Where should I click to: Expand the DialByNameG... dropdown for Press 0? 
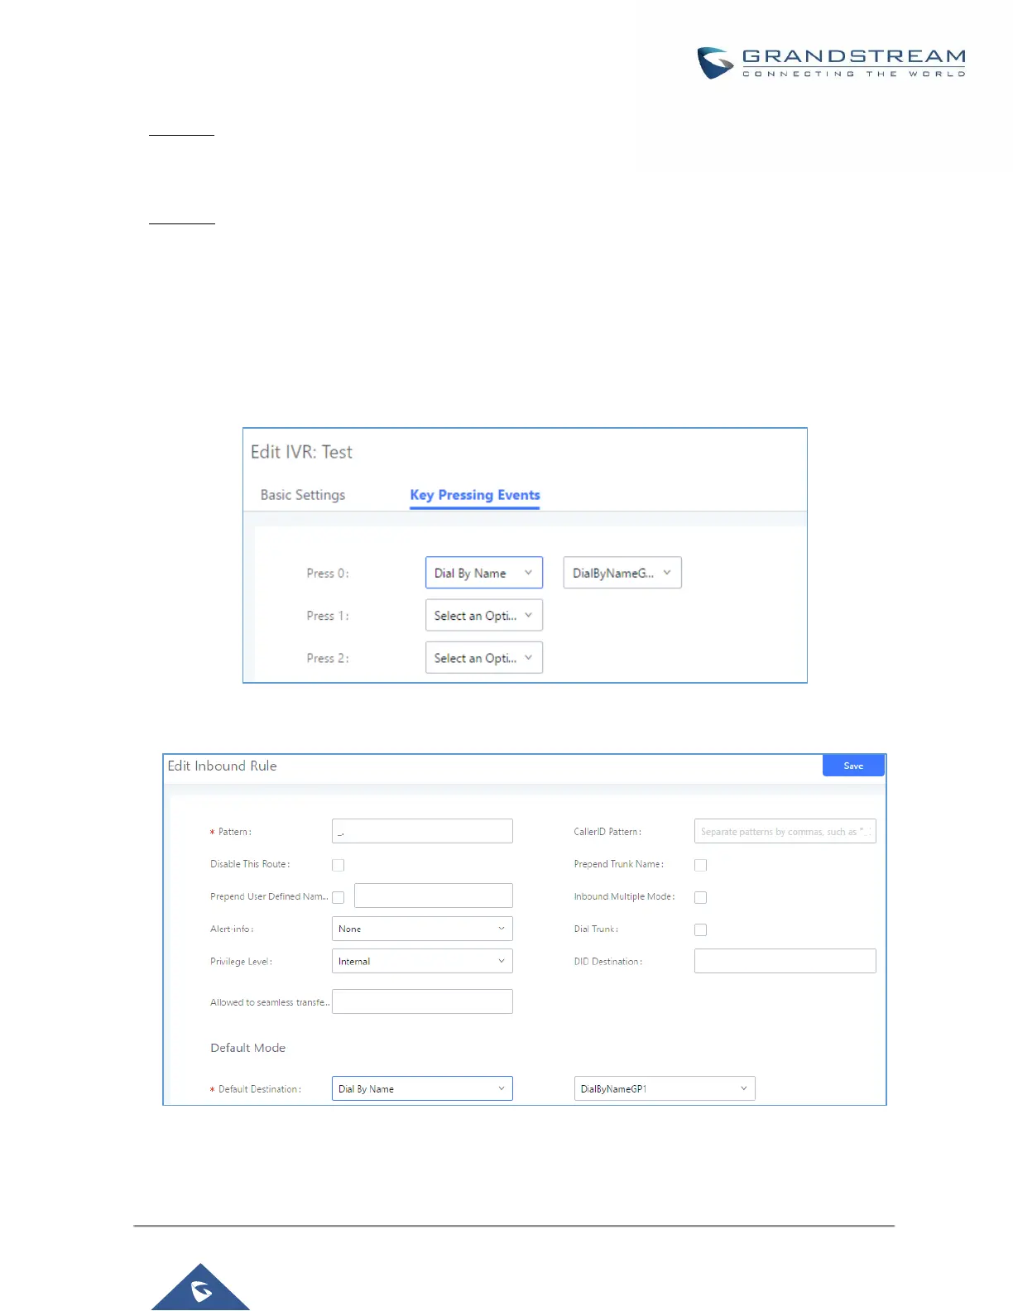[622, 573]
